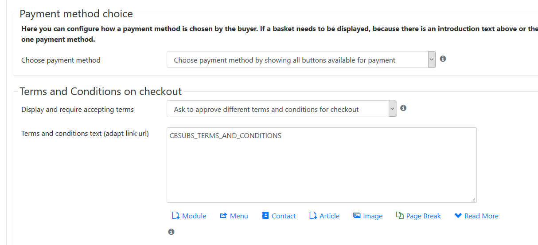Click the info icon next to accepting terms dropdown

coord(403,108)
